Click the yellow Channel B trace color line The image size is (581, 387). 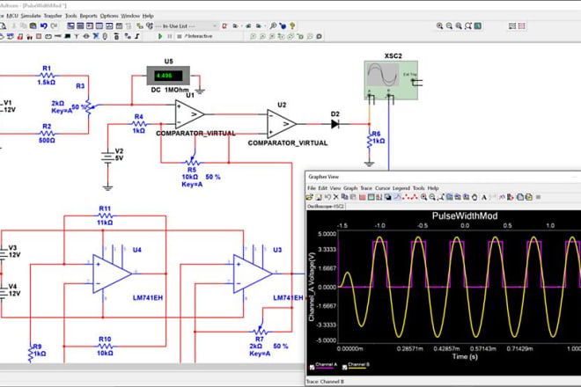[358, 369]
